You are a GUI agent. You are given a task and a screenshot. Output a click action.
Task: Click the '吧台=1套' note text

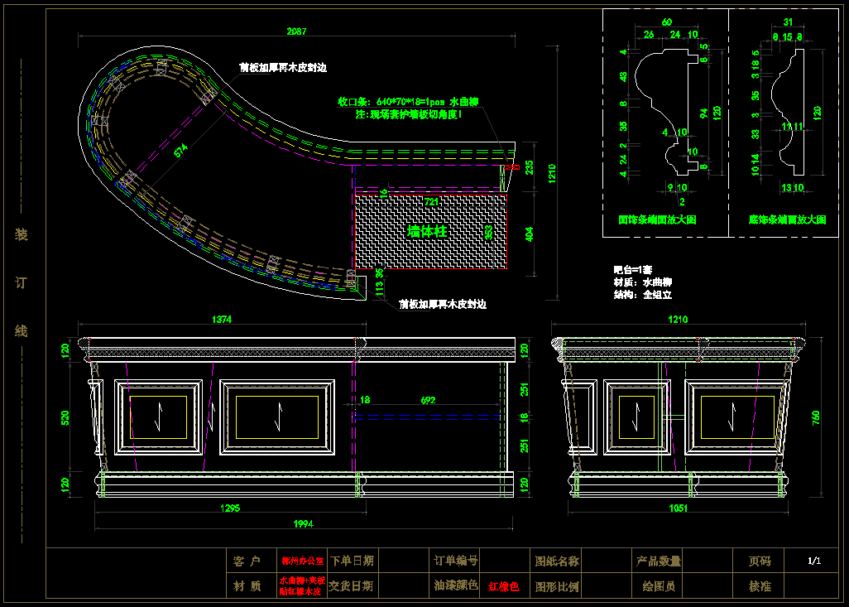tap(632, 269)
